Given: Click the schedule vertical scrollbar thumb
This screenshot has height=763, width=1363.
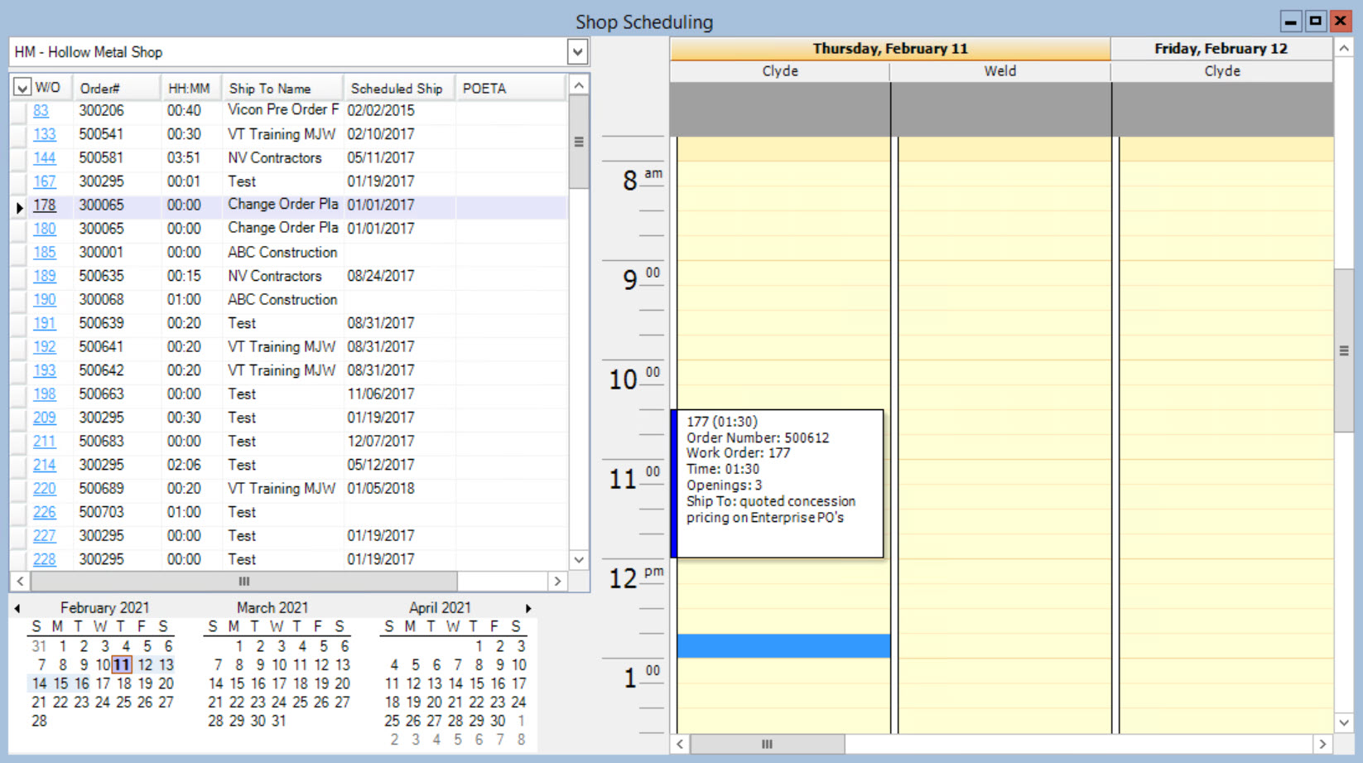Looking at the screenshot, I should tap(1343, 350).
